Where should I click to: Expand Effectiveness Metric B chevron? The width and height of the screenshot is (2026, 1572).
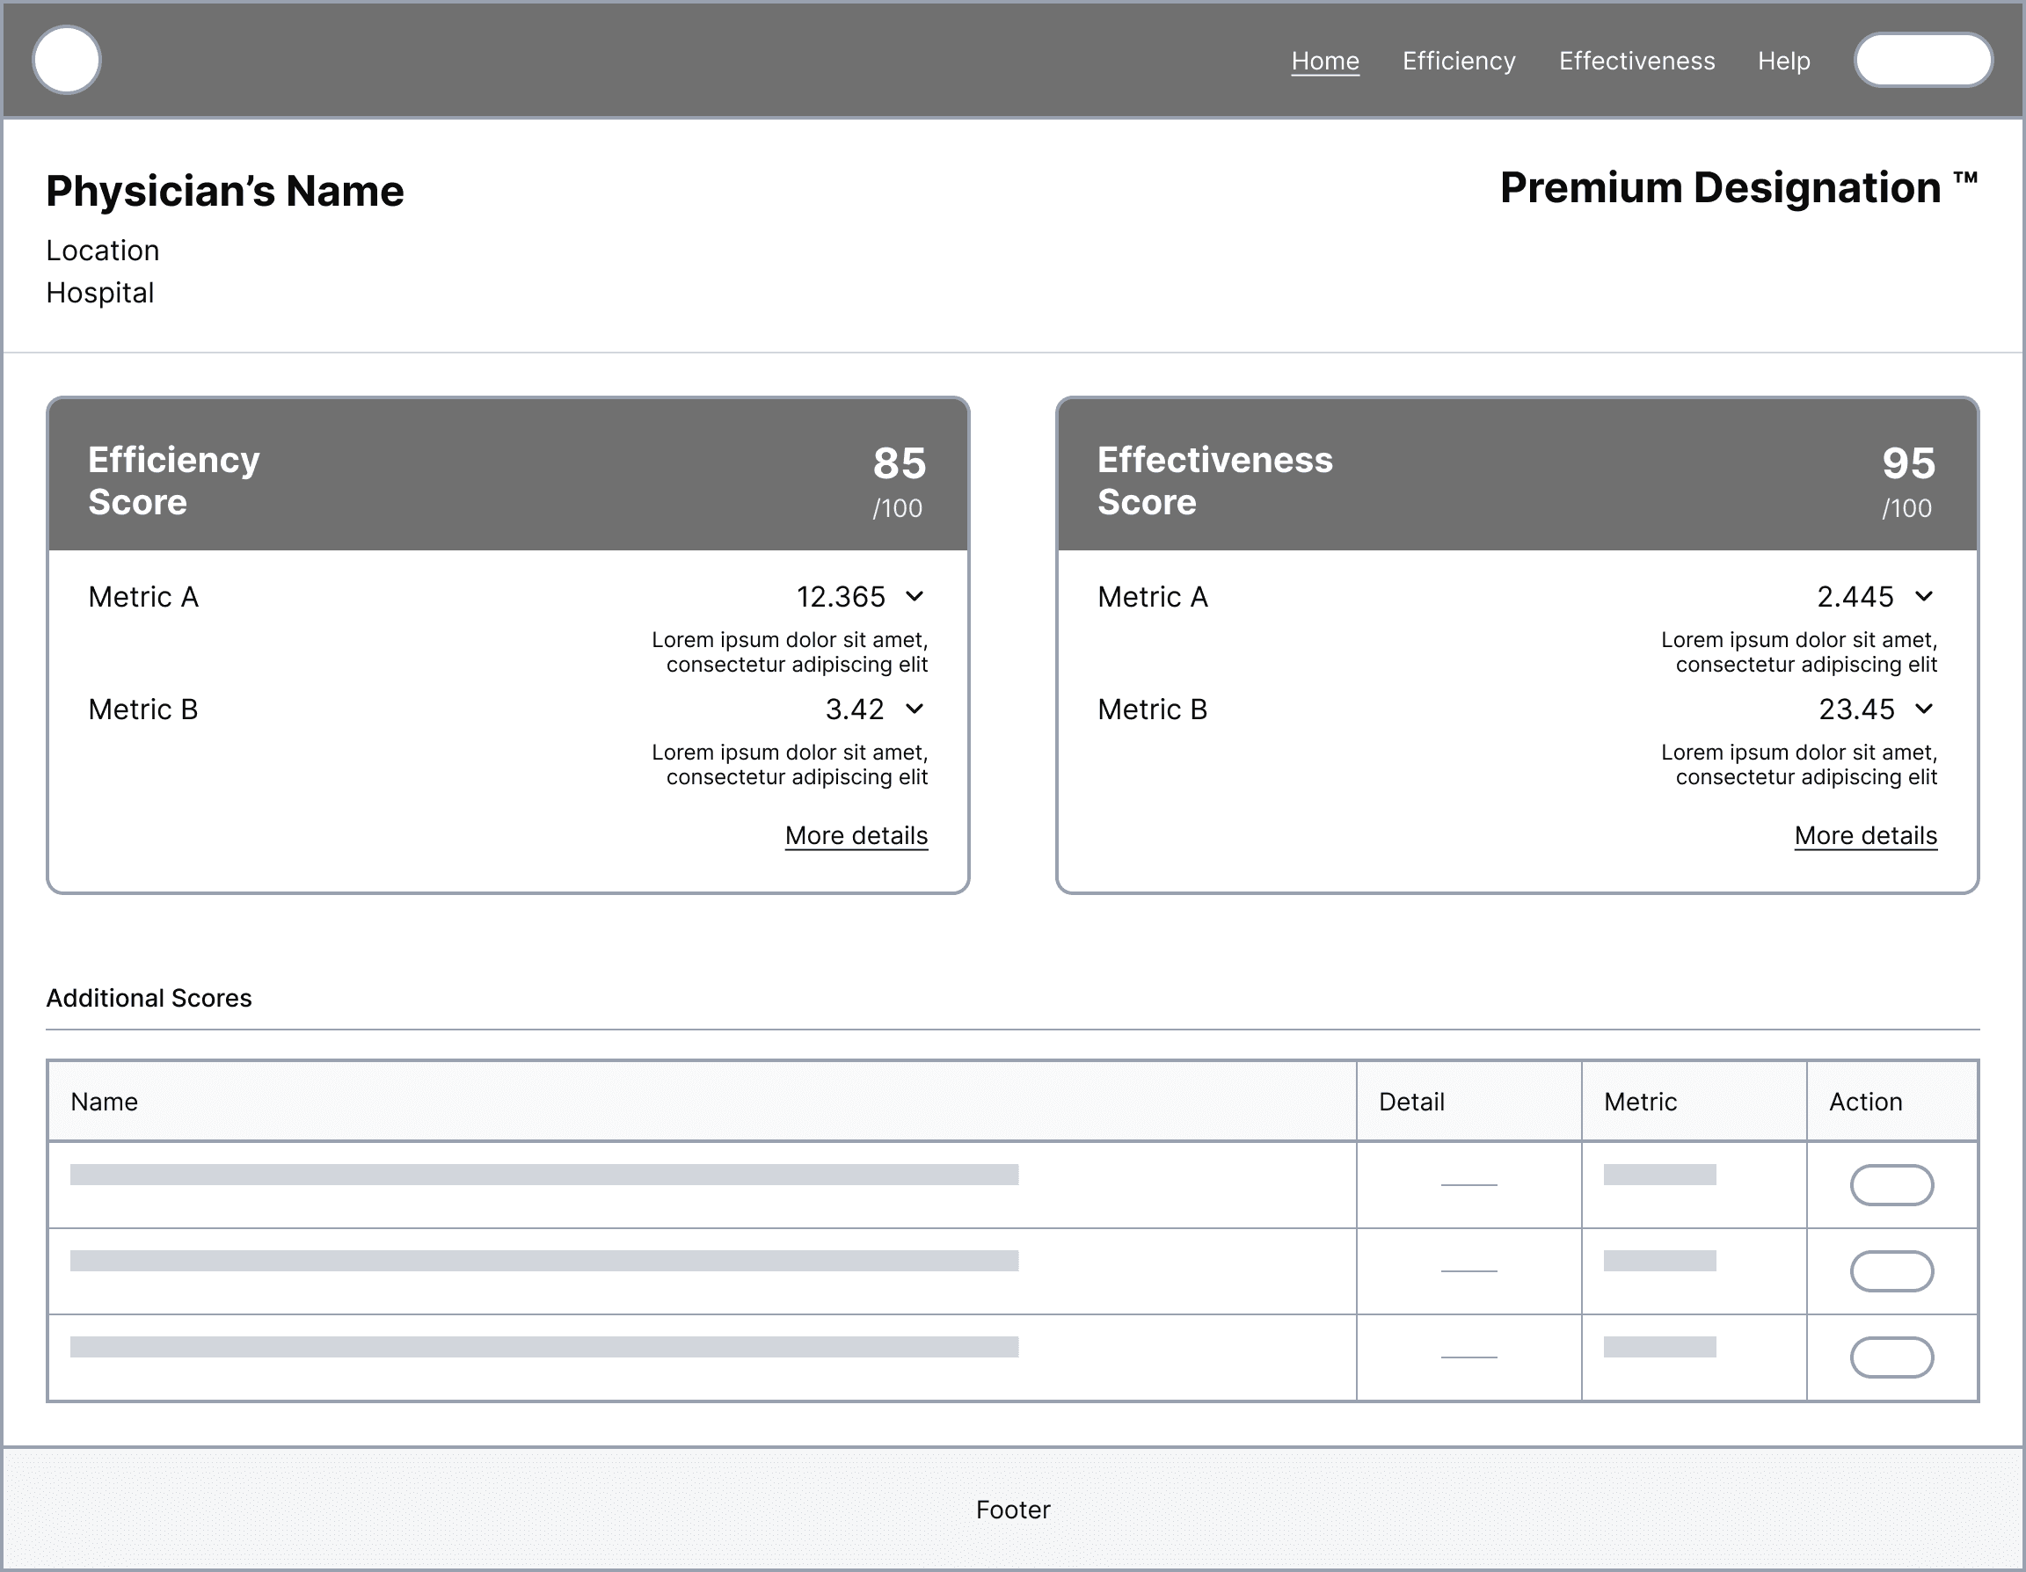click(x=1924, y=710)
